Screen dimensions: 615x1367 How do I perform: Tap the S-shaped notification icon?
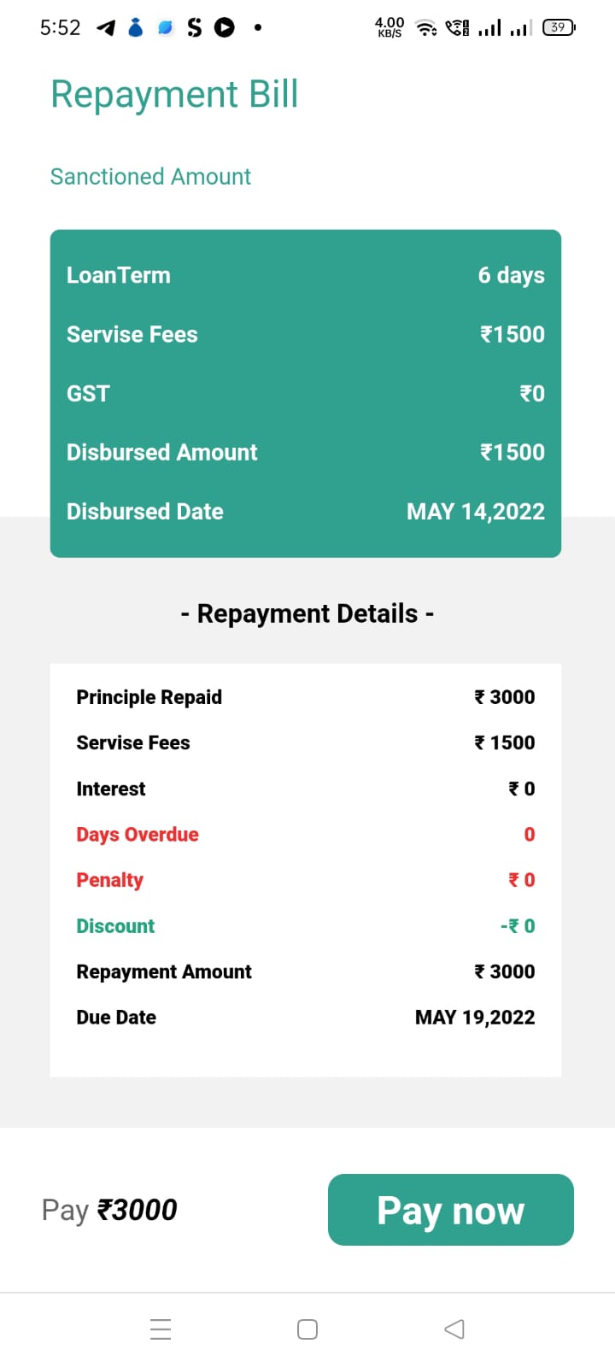195,28
